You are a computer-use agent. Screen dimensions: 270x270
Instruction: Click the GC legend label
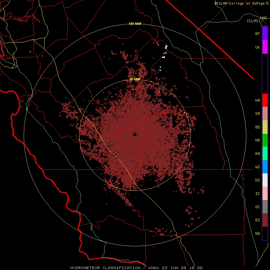[x=257, y=207]
